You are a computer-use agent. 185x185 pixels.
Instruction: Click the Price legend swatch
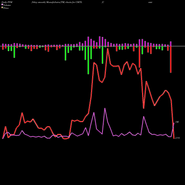tap(2, 8)
